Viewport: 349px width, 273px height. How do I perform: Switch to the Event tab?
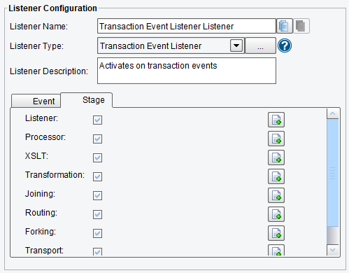(36, 101)
